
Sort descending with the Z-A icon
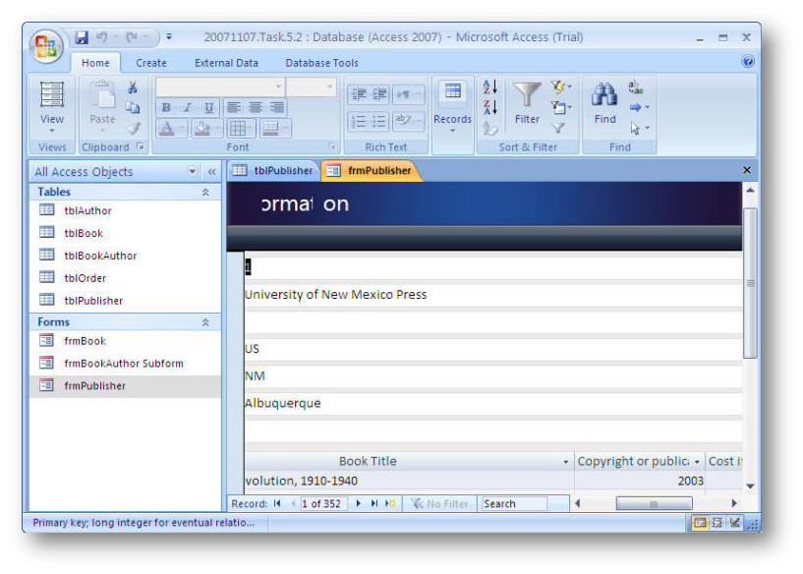click(490, 107)
